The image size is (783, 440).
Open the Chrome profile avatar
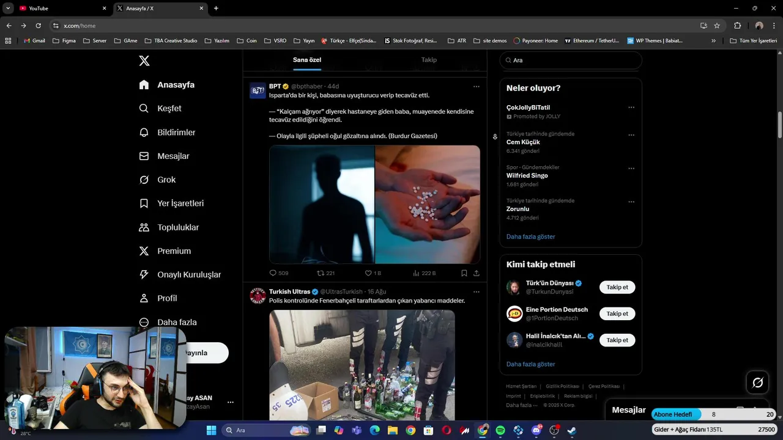click(x=759, y=26)
